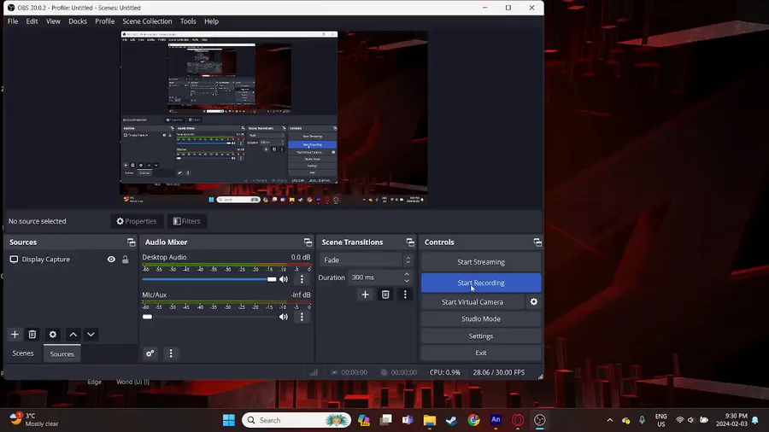Open Windows Start menu
The width and height of the screenshot is (769, 432).
(228, 420)
